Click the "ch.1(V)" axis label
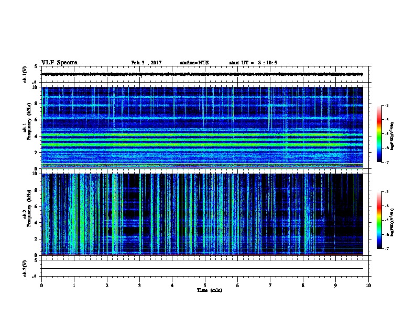This screenshot has width=415, height=320. point(25,74)
